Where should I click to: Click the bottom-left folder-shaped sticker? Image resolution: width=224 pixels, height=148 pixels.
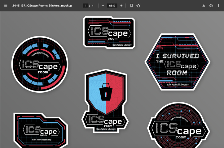41,130
